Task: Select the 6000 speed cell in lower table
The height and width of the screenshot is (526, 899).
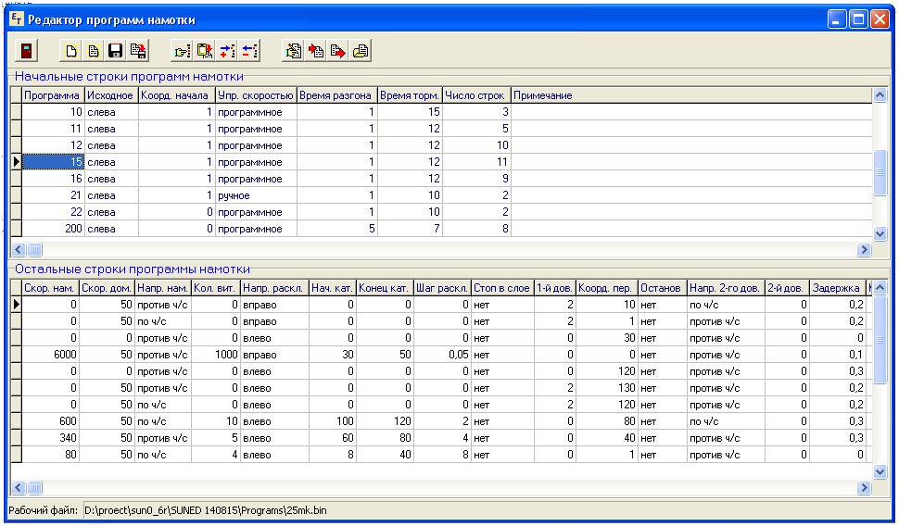Action: [x=50, y=355]
